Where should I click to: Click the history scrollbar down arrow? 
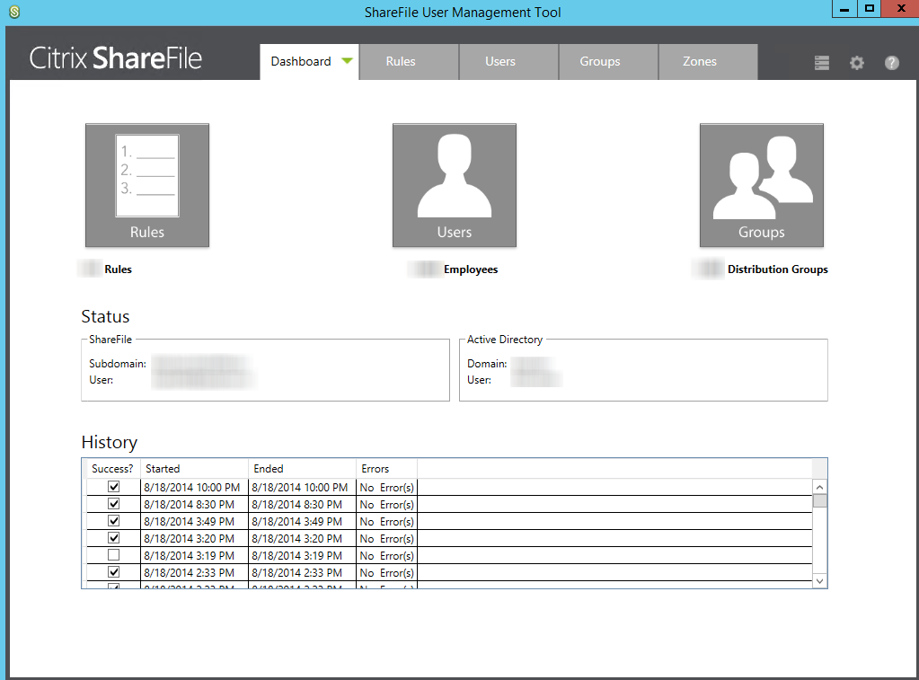coord(820,581)
